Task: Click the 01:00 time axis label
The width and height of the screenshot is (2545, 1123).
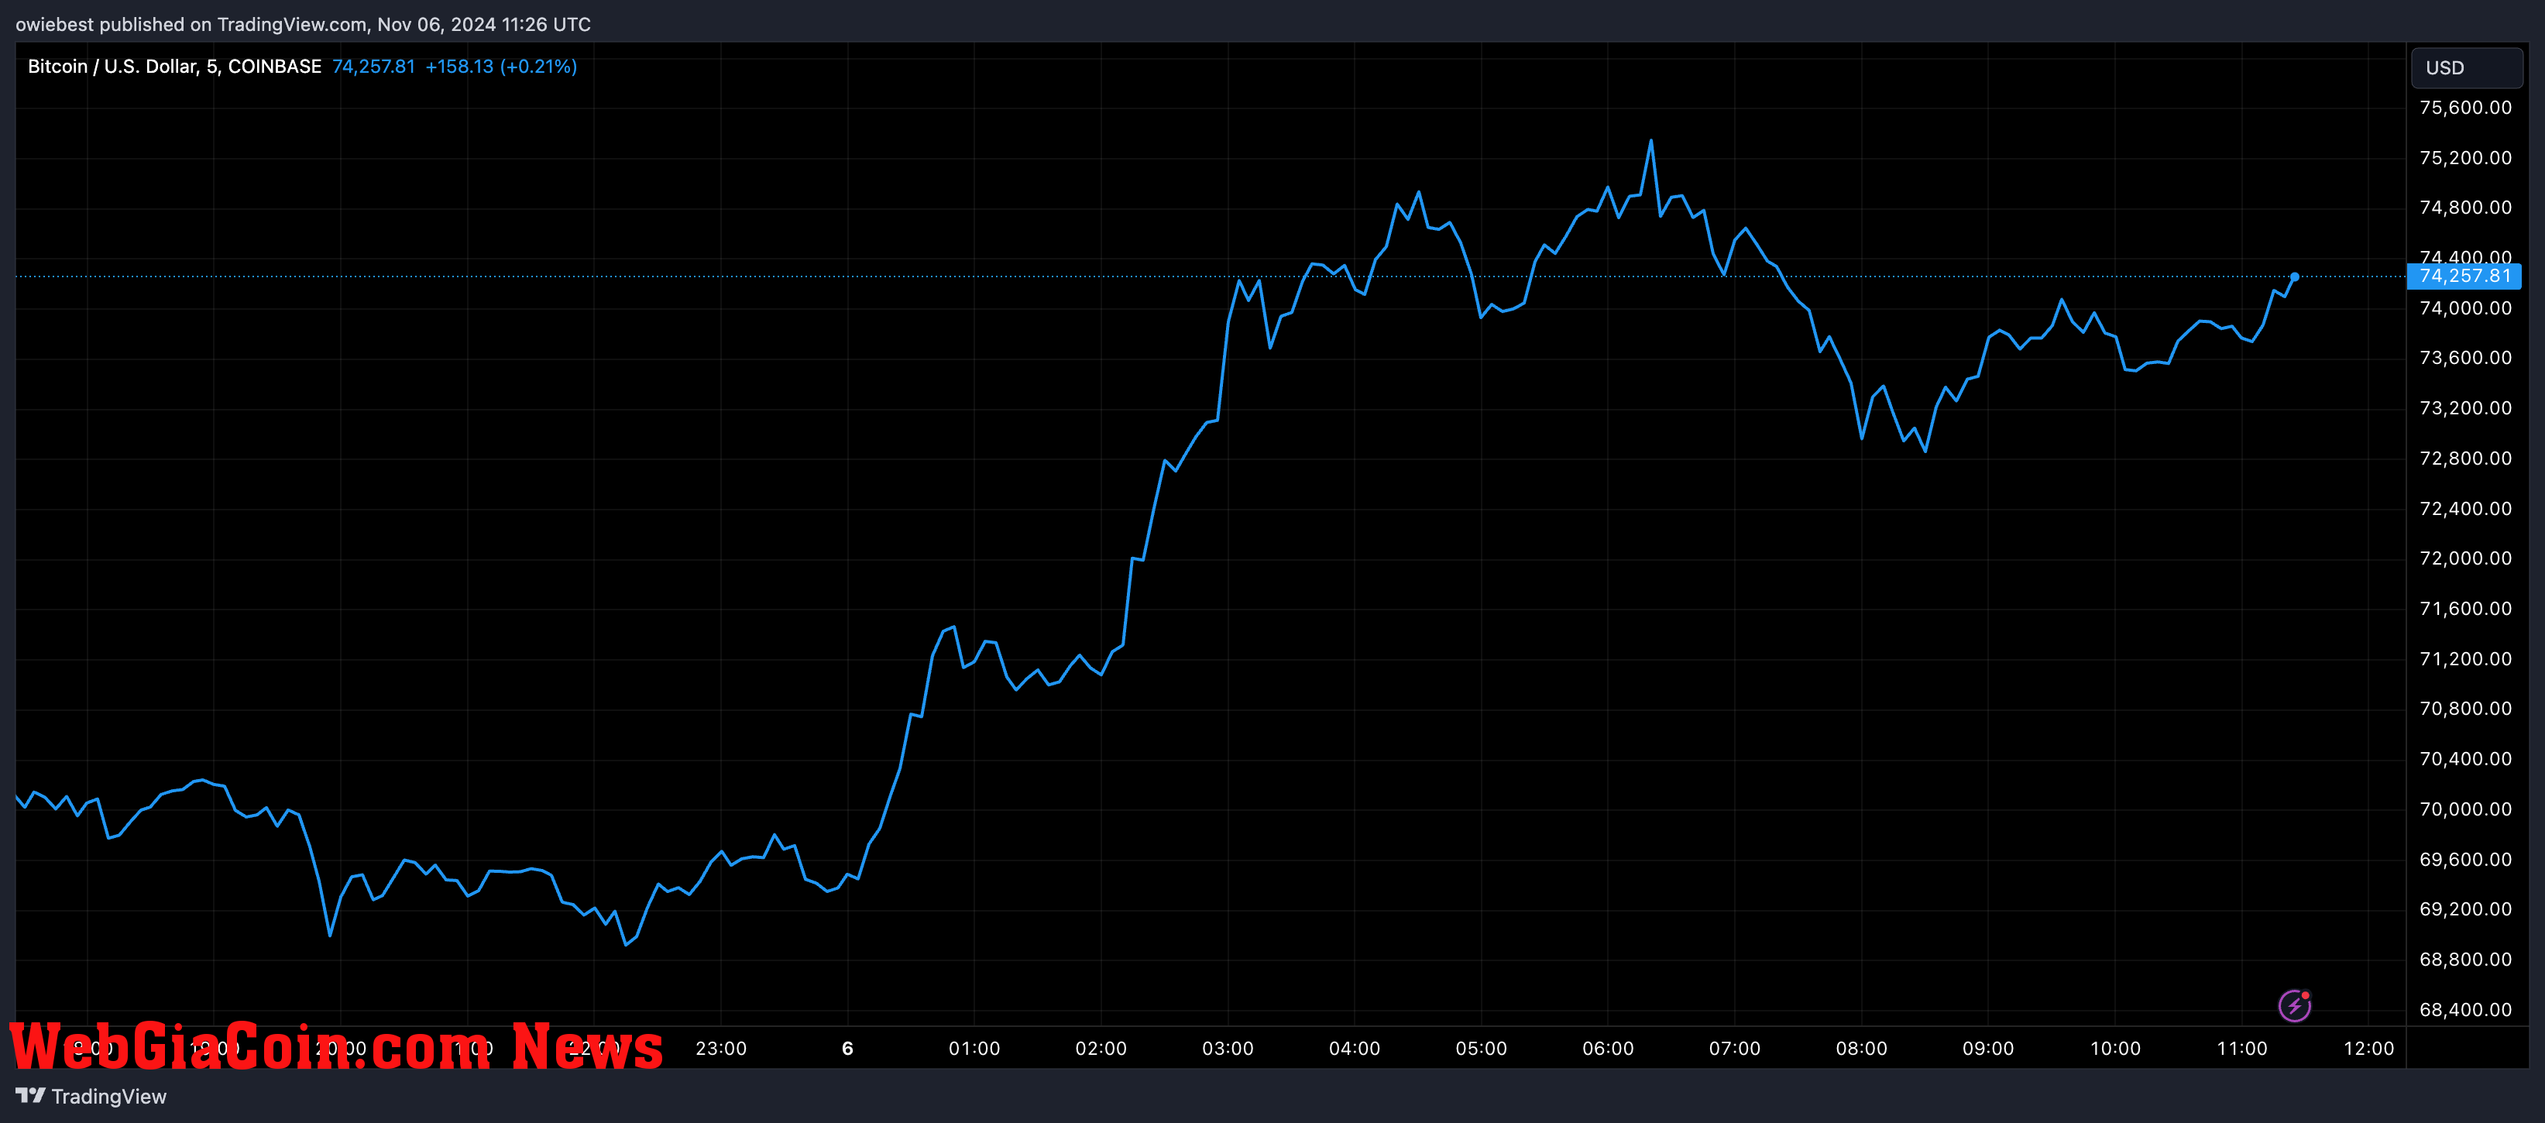Action: coord(974,1049)
